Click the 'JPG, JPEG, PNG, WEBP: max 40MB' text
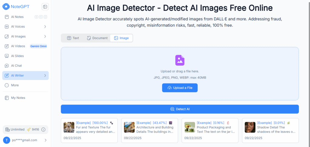The width and height of the screenshot is (310, 147). [180, 78]
